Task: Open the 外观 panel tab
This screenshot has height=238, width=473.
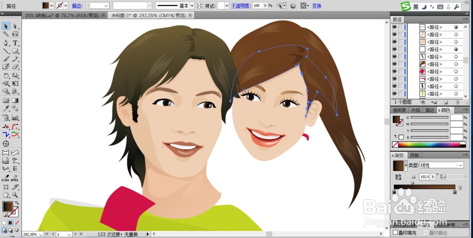Action: 415,110
